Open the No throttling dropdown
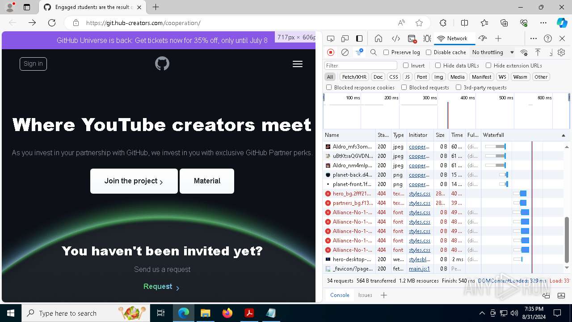572x322 pixels. (x=493, y=52)
